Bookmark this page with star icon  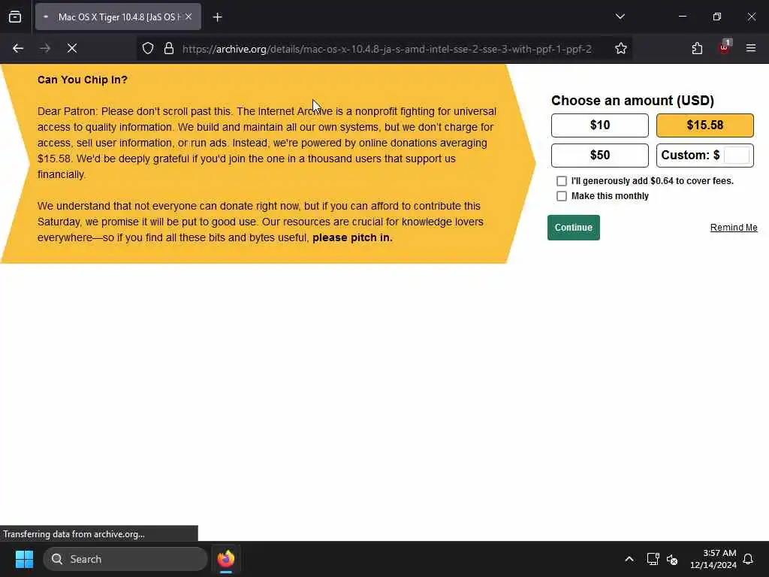[621, 49]
